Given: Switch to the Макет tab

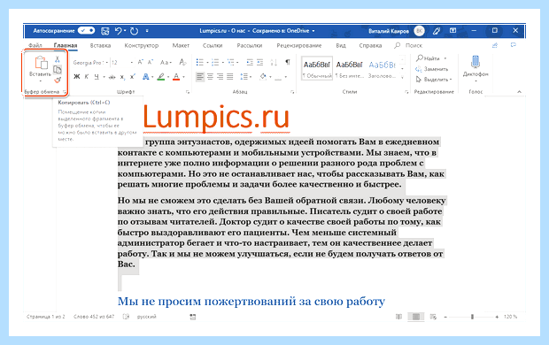Looking at the screenshot, I should pyautogui.click(x=181, y=45).
